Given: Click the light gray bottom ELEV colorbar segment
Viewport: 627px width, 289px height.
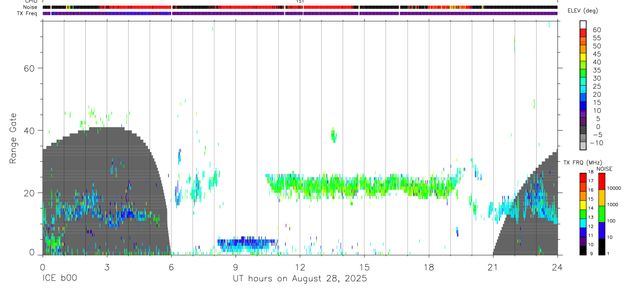Looking at the screenshot, I should 583,146.
